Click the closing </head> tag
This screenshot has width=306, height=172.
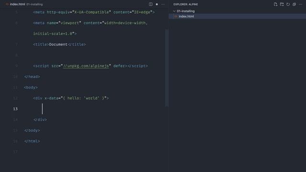tap(32, 76)
